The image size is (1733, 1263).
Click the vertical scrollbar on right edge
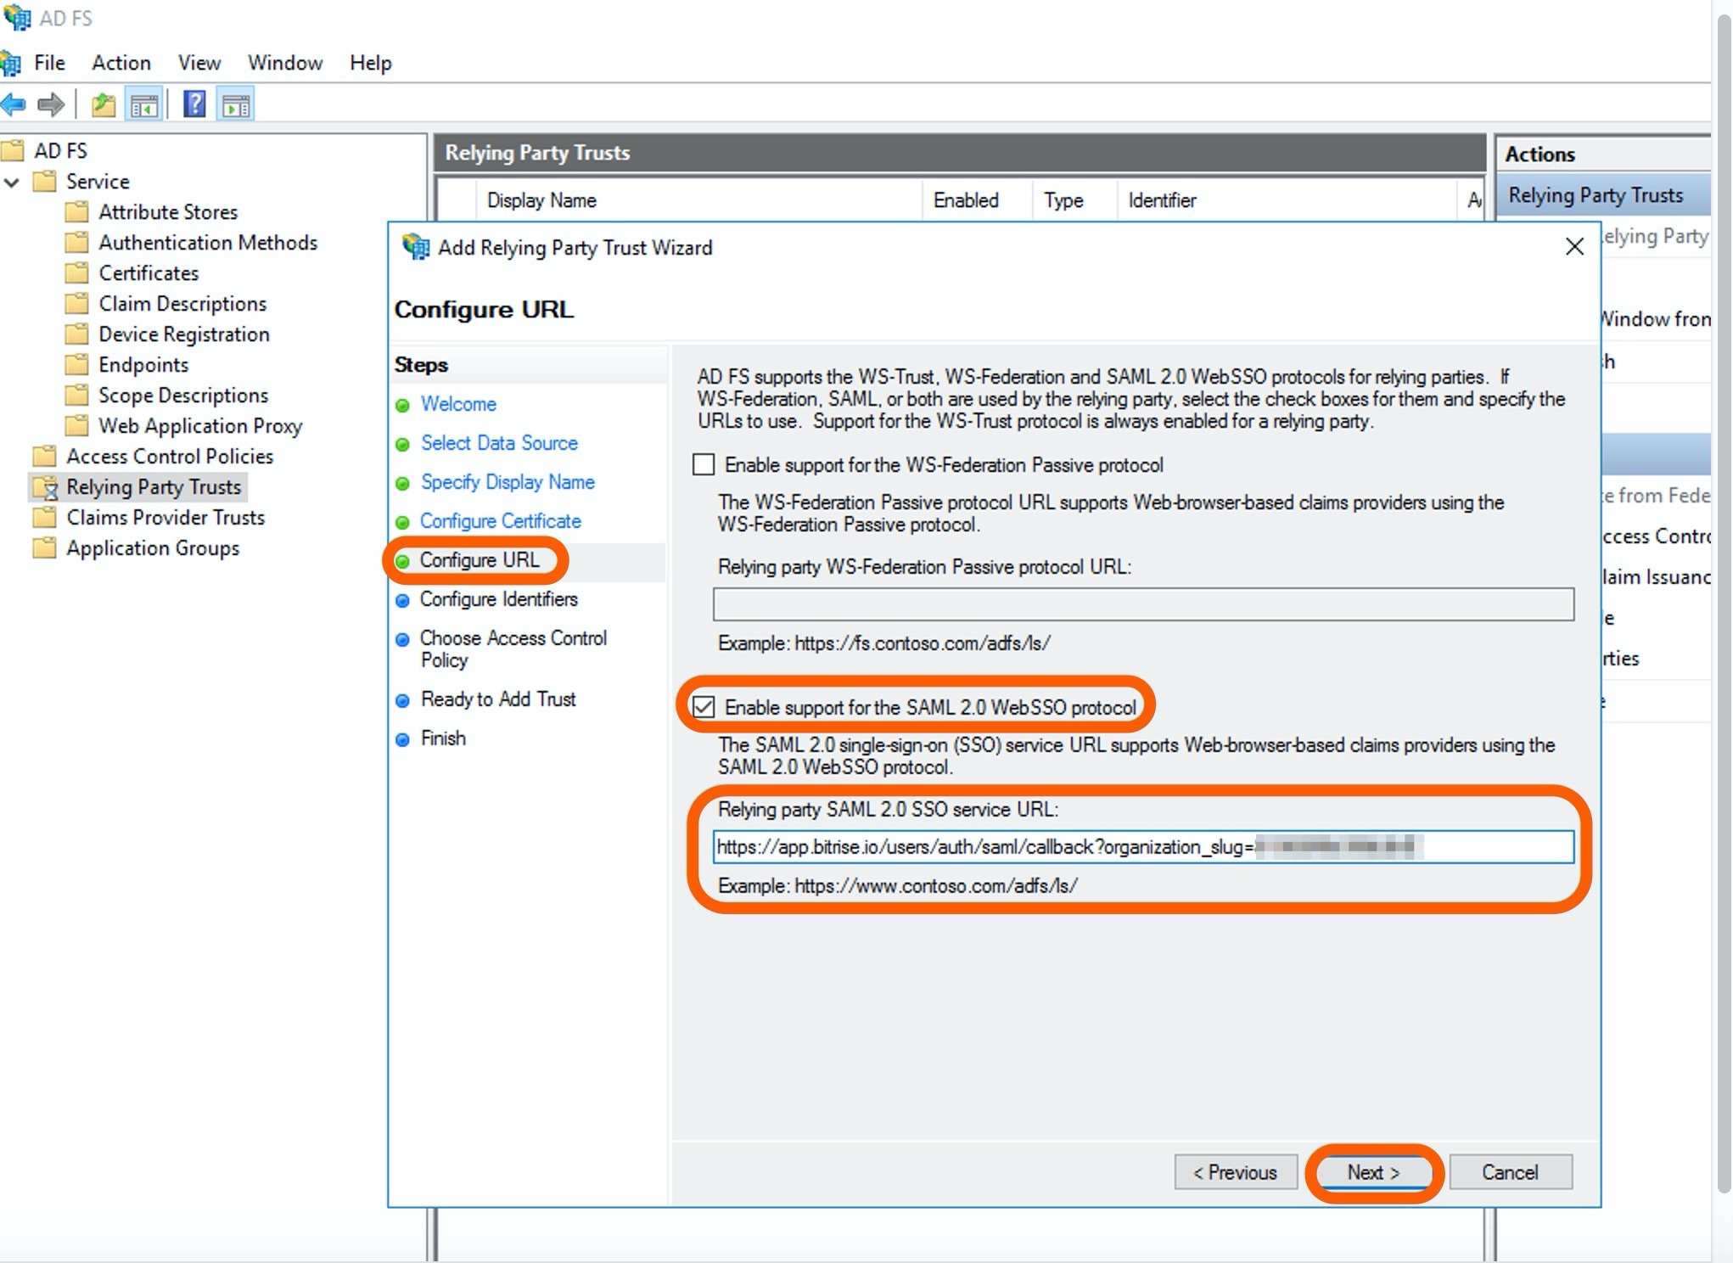[1723, 594]
